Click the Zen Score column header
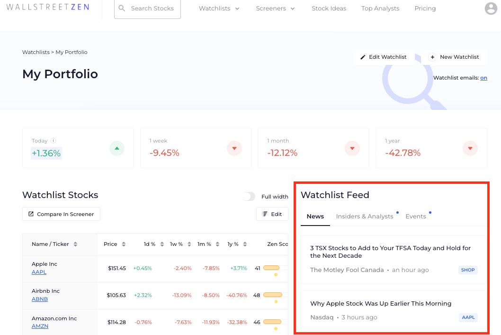 tap(277, 244)
